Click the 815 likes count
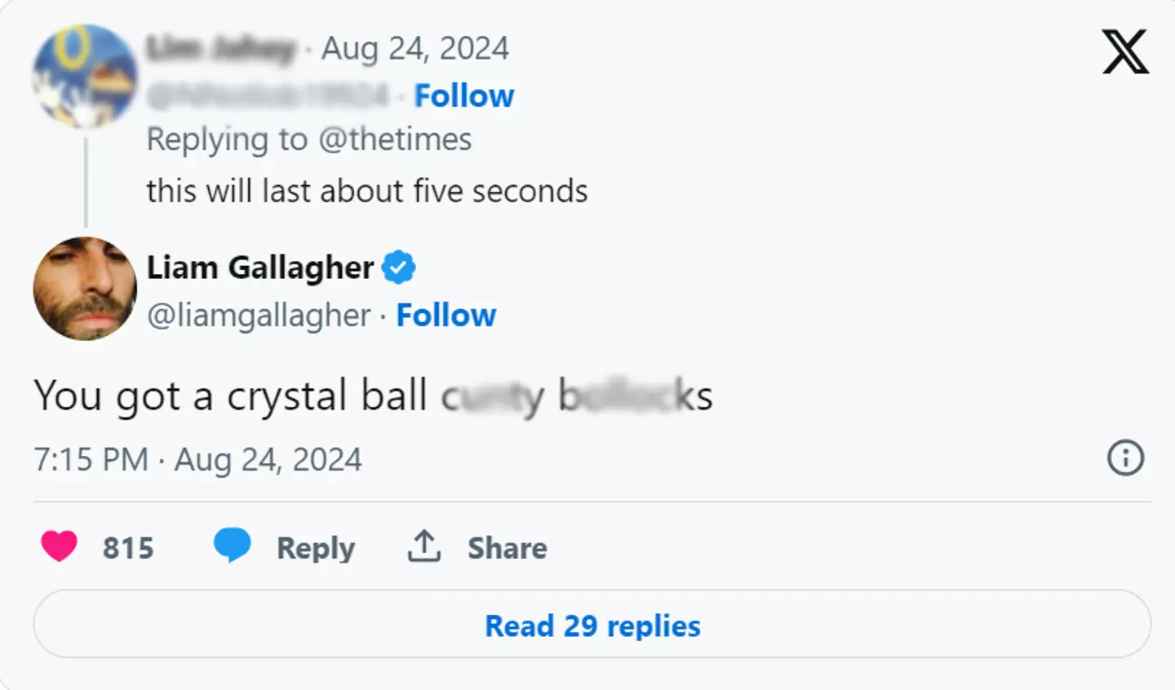The width and height of the screenshot is (1175, 690). [128, 548]
